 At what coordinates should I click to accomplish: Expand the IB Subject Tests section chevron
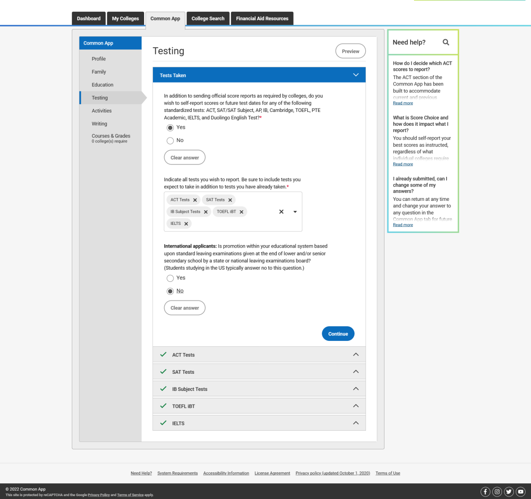pos(356,388)
